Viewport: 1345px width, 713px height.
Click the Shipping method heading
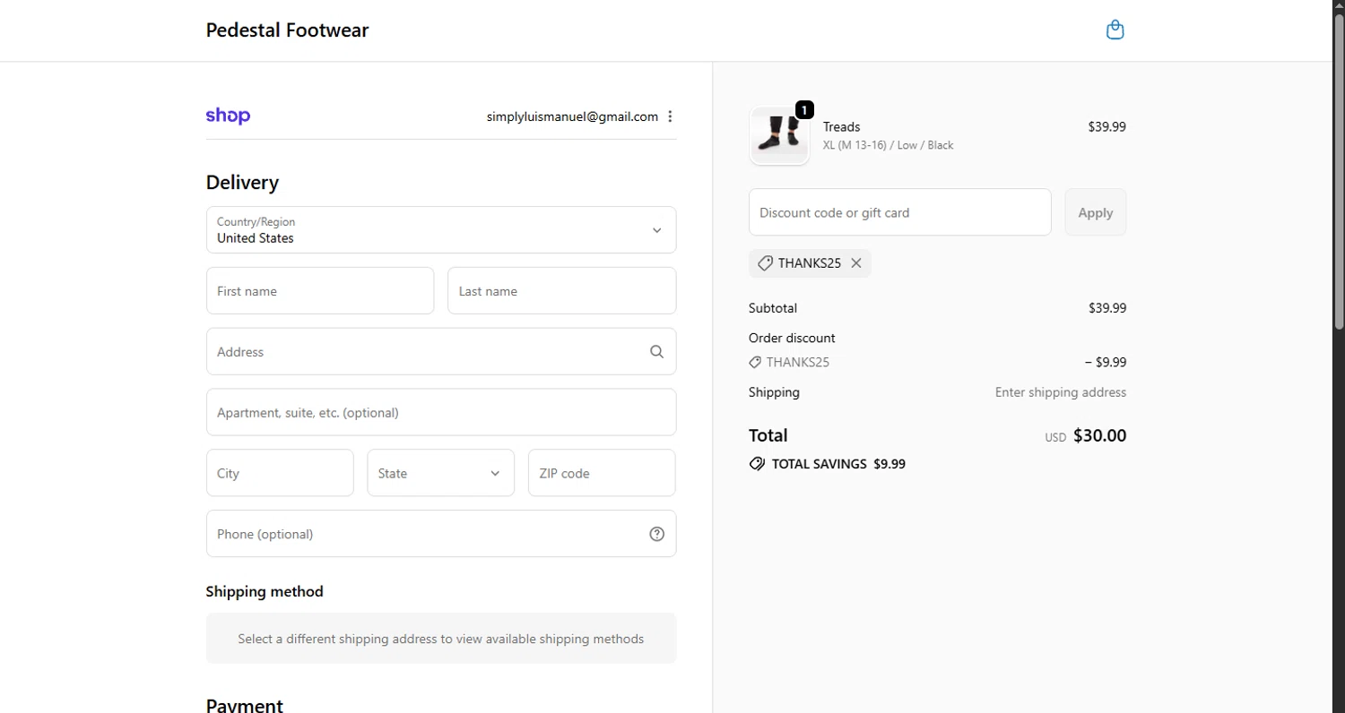pyautogui.click(x=265, y=592)
